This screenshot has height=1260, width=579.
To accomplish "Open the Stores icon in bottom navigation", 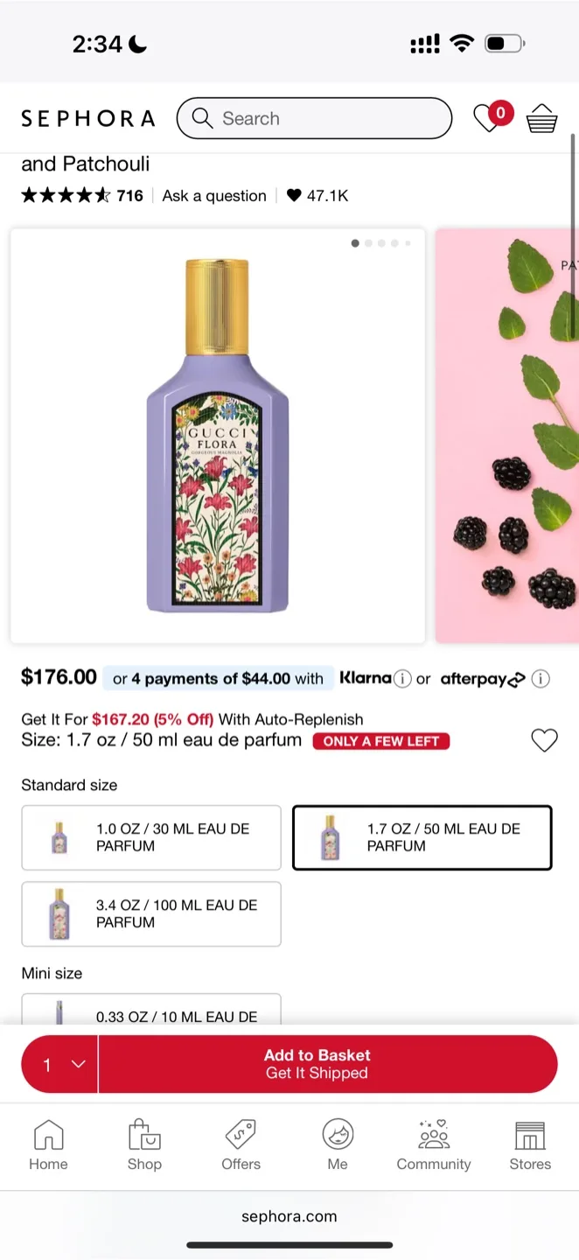I will point(530,1144).
